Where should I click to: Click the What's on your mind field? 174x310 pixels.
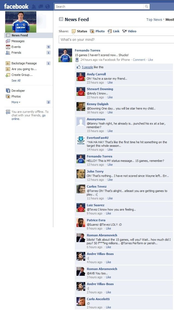coord(116,39)
